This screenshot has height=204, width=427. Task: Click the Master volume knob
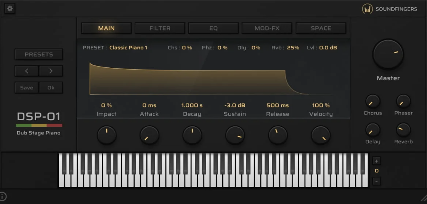(388, 54)
